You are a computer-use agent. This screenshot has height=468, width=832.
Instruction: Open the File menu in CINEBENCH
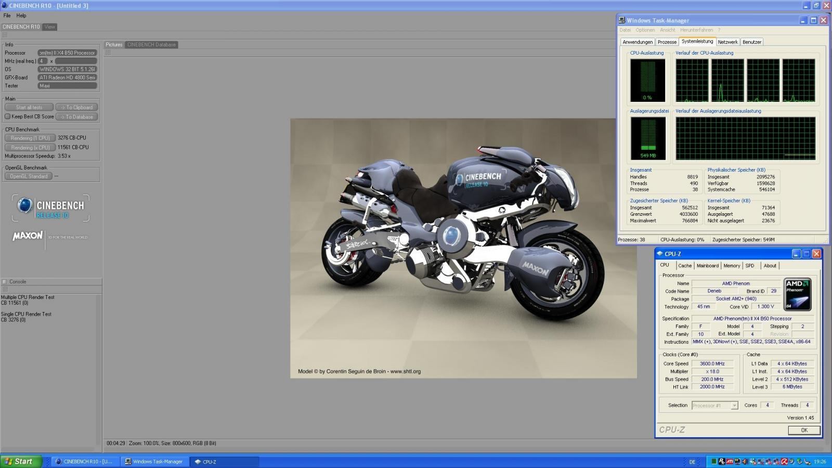tap(7, 16)
